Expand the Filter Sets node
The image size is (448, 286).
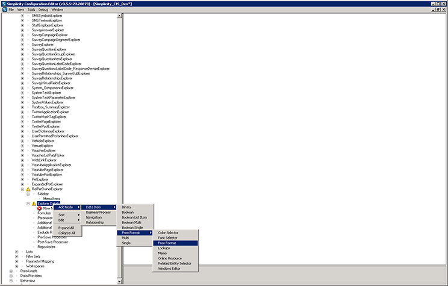17,256
